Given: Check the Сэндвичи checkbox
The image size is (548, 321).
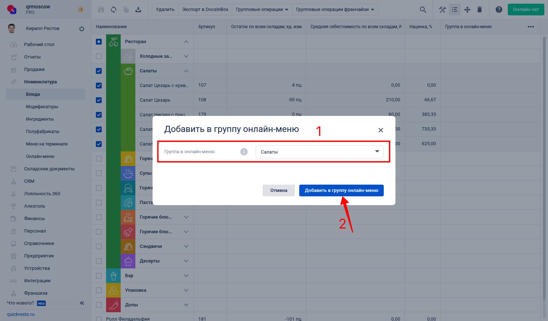Looking at the screenshot, I should (x=99, y=246).
